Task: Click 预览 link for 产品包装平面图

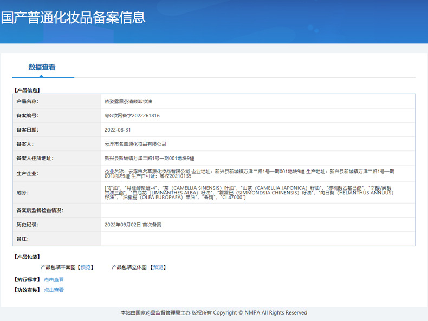Action: pyautogui.click(x=86, y=267)
